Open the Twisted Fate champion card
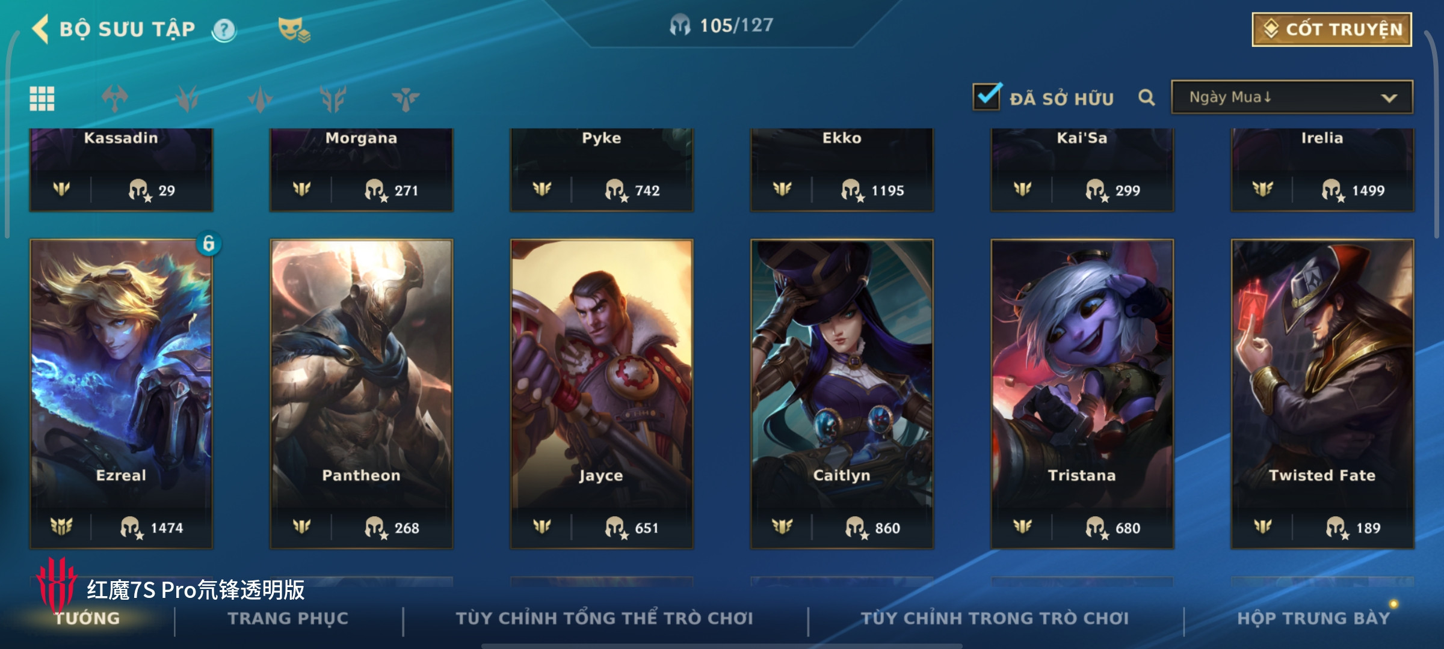 pyautogui.click(x=1322, y=394)
